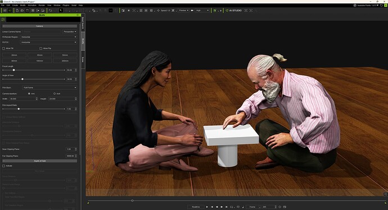
Task: Click the Camera pan crosshair icon
Action: tap(158, 10)
